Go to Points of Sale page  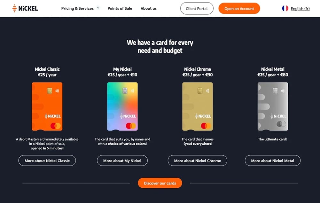[120, 8]
